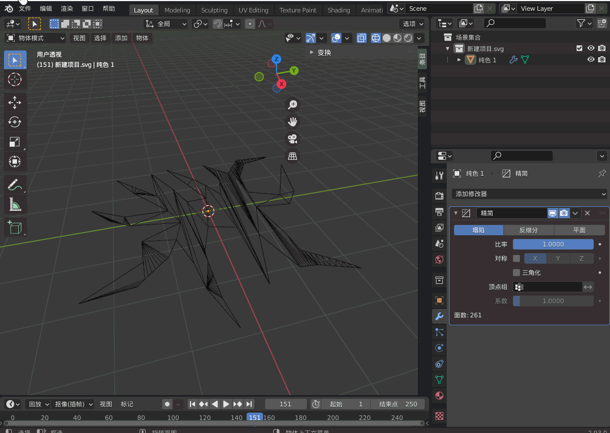Switch to the UV Editing workspace tab

tap(253, 10)
